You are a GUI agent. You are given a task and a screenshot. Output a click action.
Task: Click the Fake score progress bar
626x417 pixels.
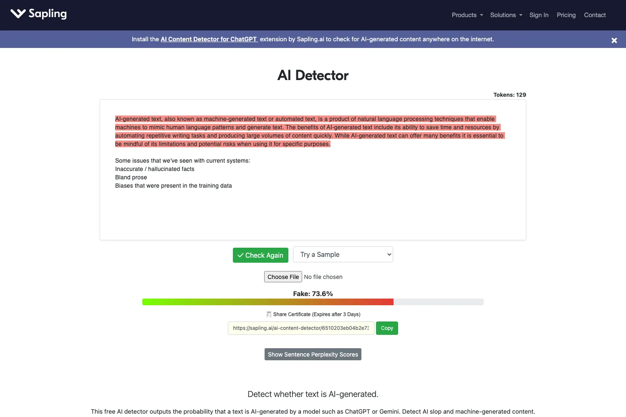(313, 302)
